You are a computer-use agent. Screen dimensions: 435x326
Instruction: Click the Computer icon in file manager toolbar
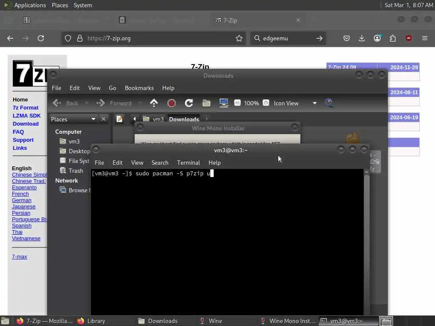(223, 103)
